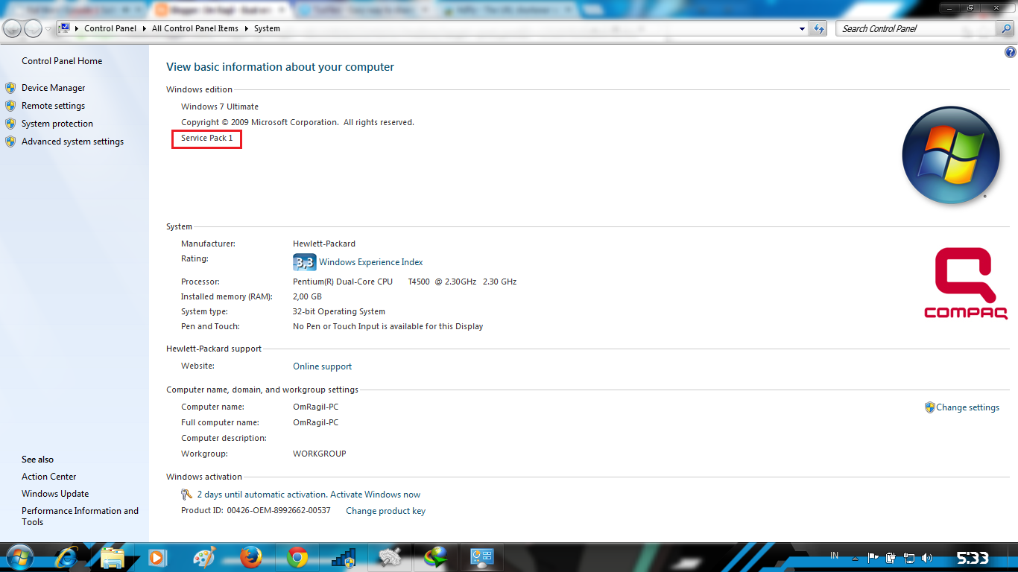Click System in address breadcrumb
Viewport: 1018px width, 572px height.
[267, 28]
